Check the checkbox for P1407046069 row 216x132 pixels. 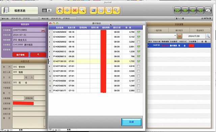[139, 81]
